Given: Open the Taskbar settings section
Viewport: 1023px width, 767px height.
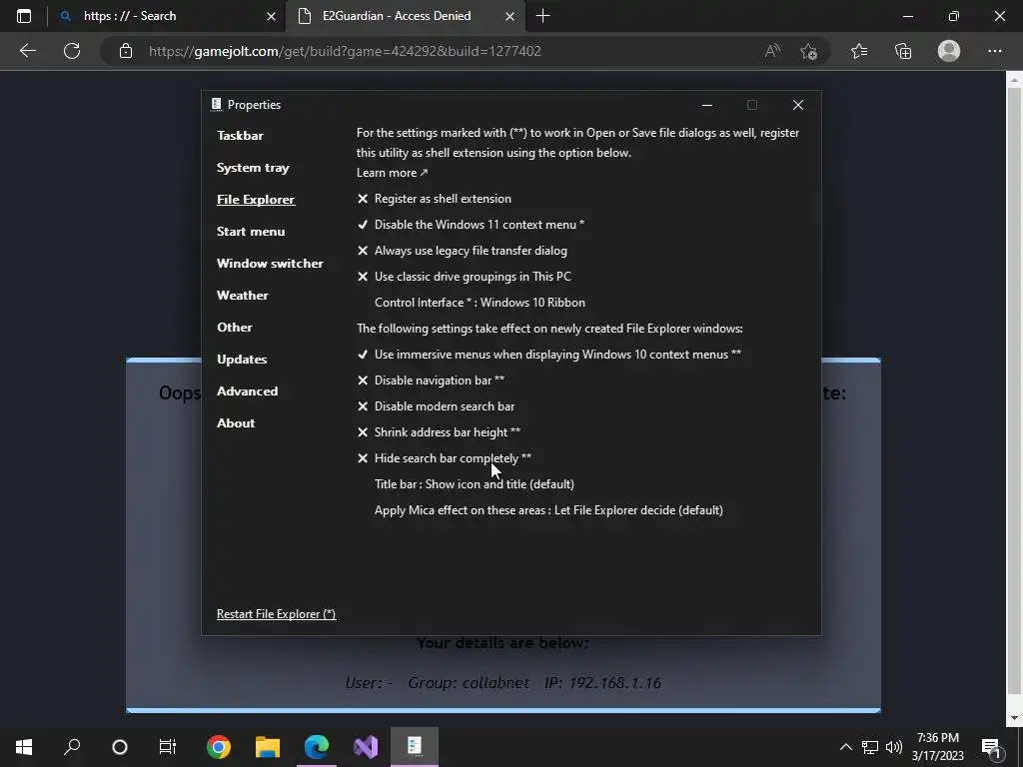Looking at the screenshot, I should tap(240, 136).
